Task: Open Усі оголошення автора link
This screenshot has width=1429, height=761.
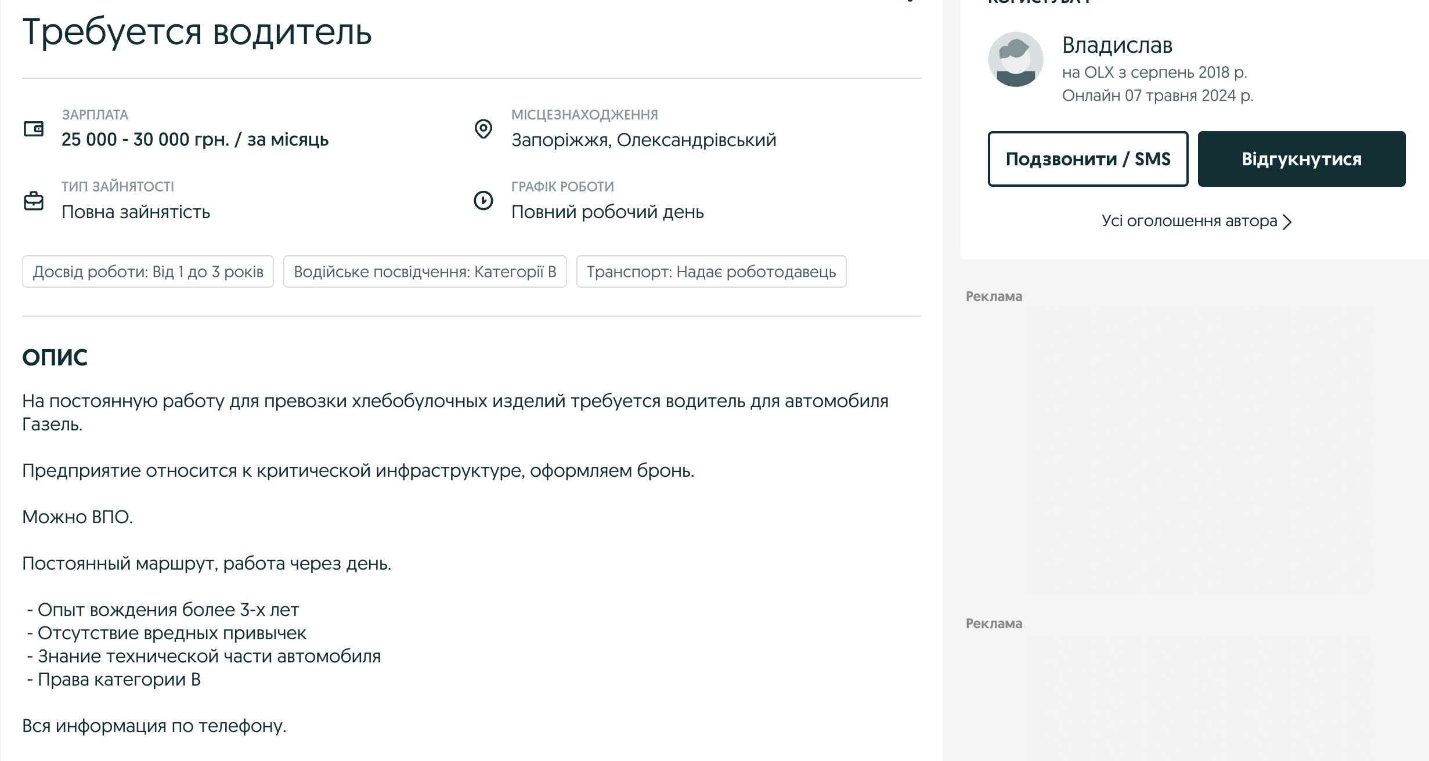Action: tap(1189, 221)
